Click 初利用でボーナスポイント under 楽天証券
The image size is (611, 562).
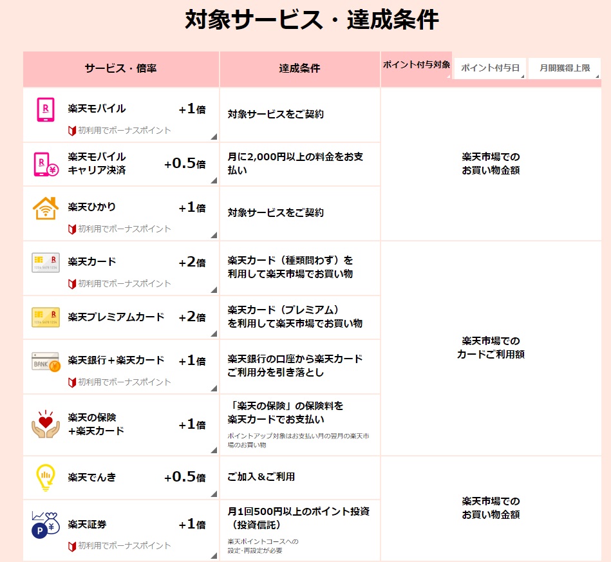pyautogui.click(x=124, y=546)
